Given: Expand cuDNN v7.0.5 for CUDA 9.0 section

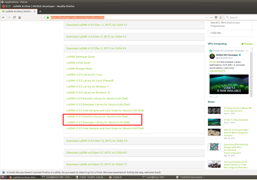Looking at the screenshot, I should click(134, 37).
